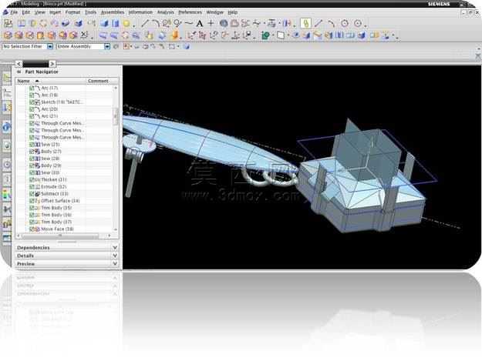482x361 pixels.
Task: Click navigator vertical scrollbar thumb
Action: pos(116,116)
